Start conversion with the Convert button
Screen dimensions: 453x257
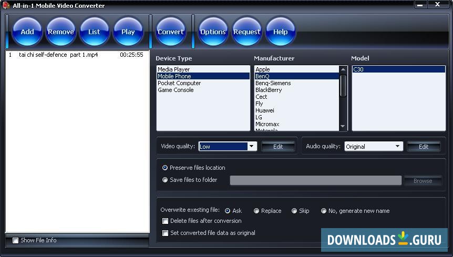pos(170,32)
